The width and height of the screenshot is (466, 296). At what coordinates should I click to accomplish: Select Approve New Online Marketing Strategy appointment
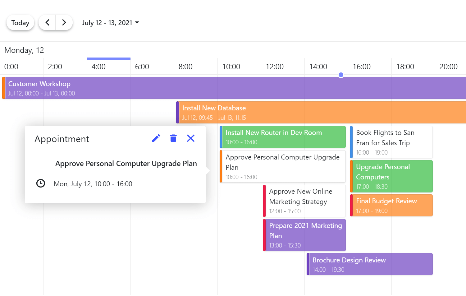coord(304,201)
